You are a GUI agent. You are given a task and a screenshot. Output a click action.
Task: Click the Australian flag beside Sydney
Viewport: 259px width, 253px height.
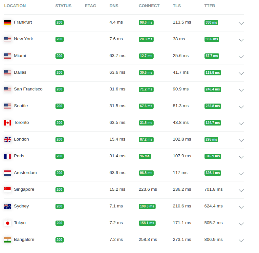click(x=8, y=206)
